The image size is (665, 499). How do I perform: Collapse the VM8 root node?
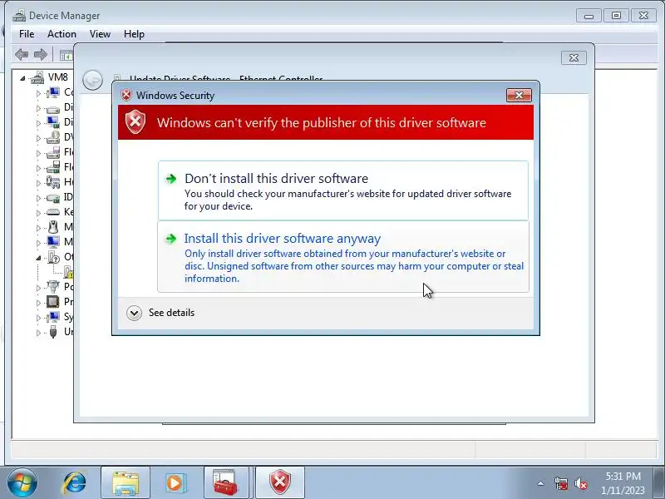click(22, 78)
